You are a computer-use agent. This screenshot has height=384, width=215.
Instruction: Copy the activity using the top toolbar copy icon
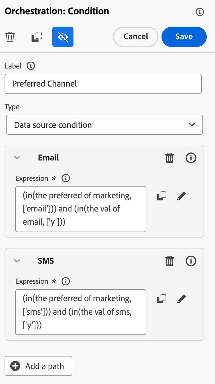36,37
